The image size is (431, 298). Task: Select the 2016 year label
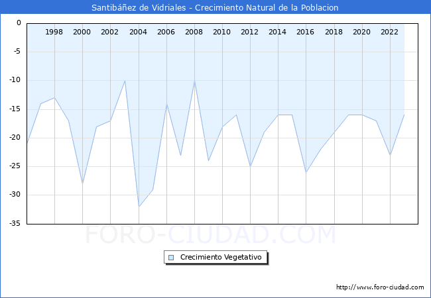tap(305, 32)
